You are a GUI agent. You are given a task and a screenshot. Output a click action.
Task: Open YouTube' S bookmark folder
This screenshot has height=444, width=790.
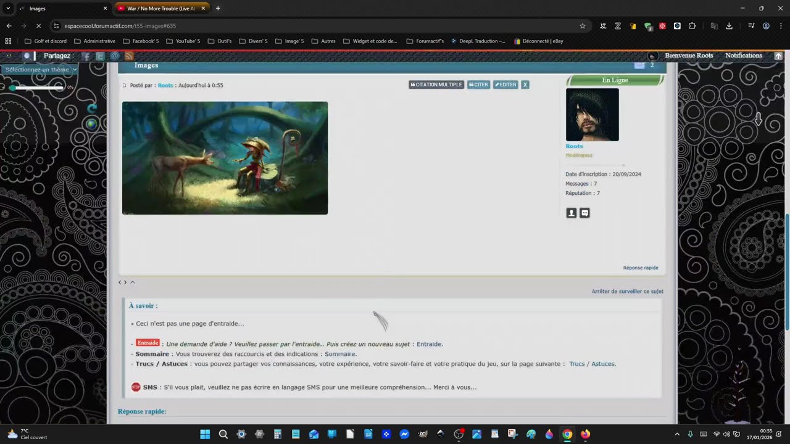[x=183, y=41]
